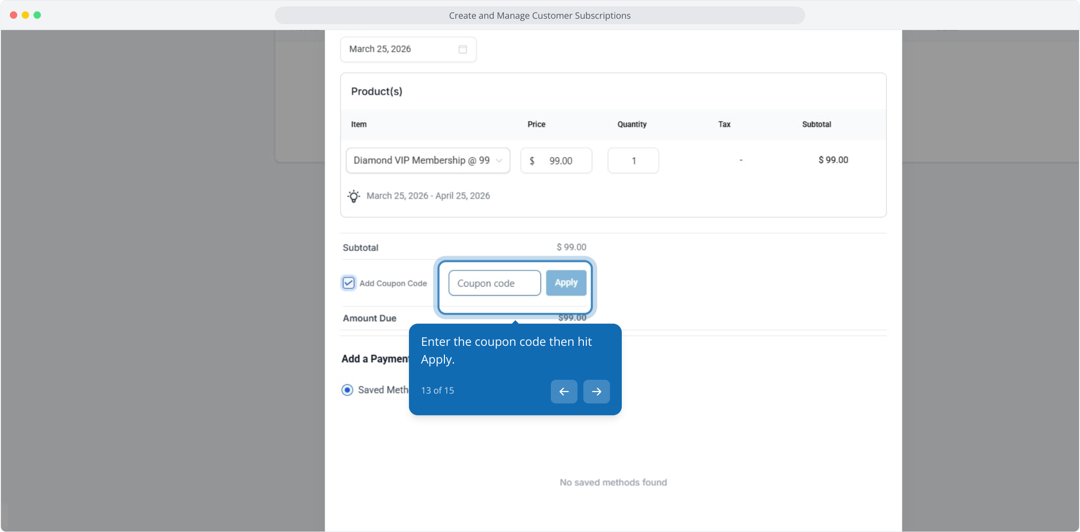Click the calendar icon in date field
Image resolution: width=1080 pixels, height=532 pixels.
462,49
